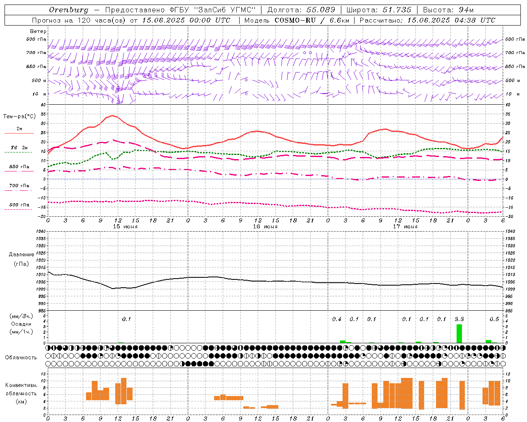Image resolution: width=527 pixels, height=422 pixels.
Task: Click the 'Долгота: 55.089' longitude value
Action: [301, 10]
